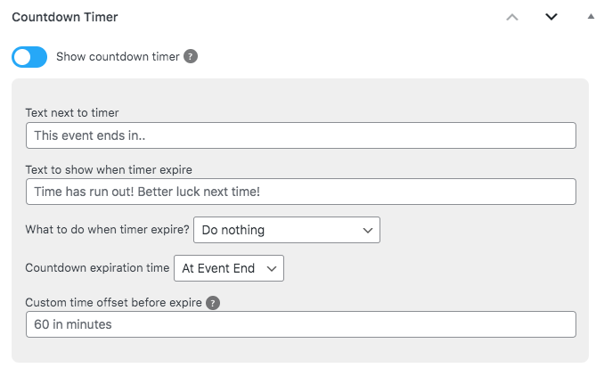Screen dimensions: 604x376
Task: Click Custom time offset before expire label
Action: pos(113,303)
